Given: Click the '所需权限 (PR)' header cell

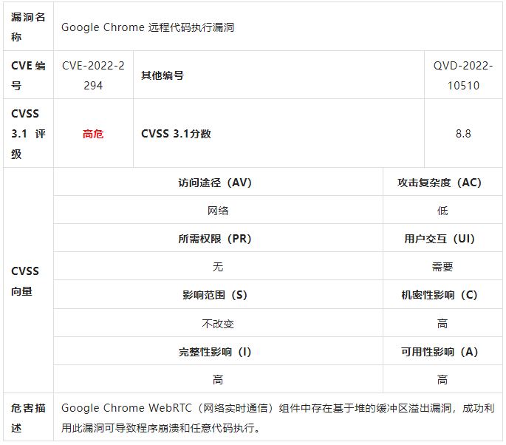Looking at the screenshot, I should (218, 239).
